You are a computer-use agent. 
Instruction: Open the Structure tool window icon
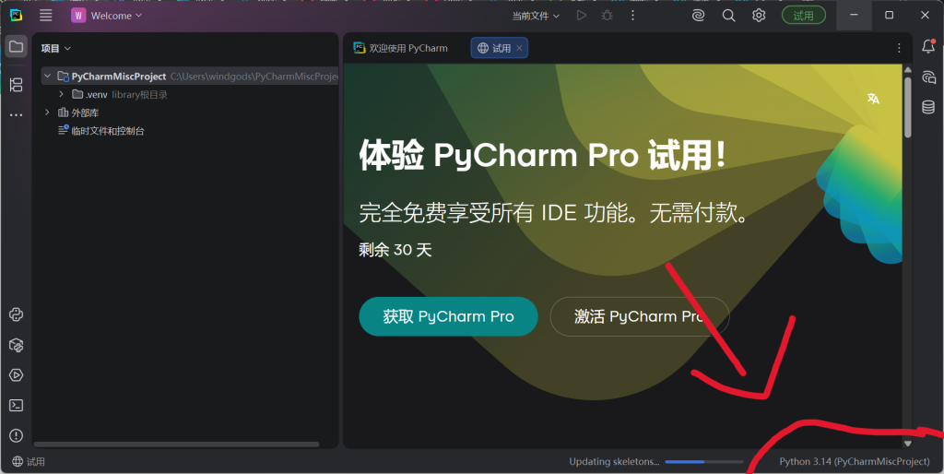[16, 85]
